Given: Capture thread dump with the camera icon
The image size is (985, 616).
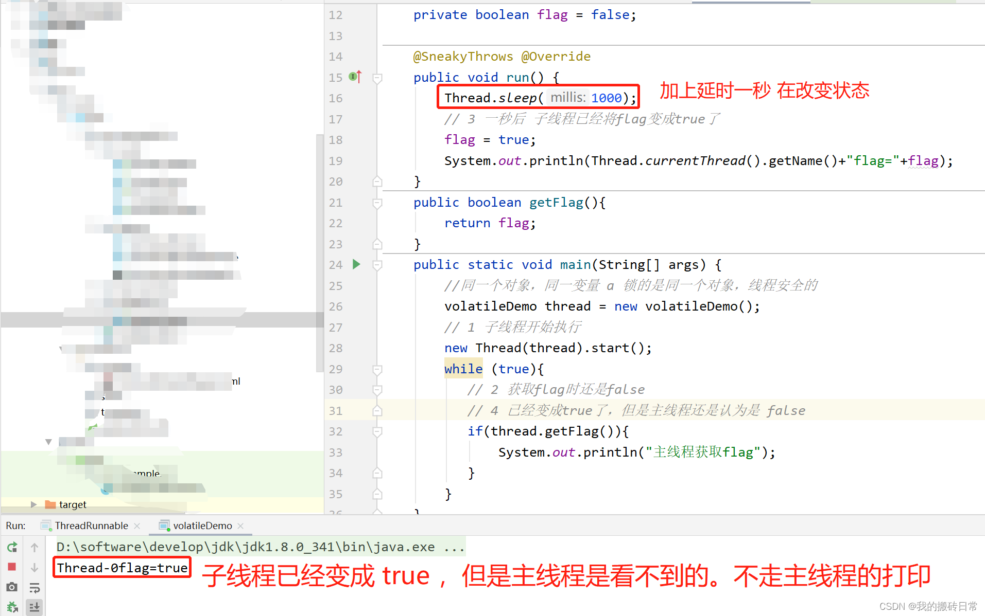Looking at the screenshot, I should pyautogui.click(x=11, y=587).
